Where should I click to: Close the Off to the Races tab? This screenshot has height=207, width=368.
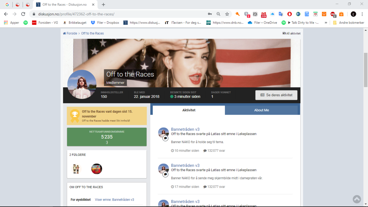[x=93, y=5]
